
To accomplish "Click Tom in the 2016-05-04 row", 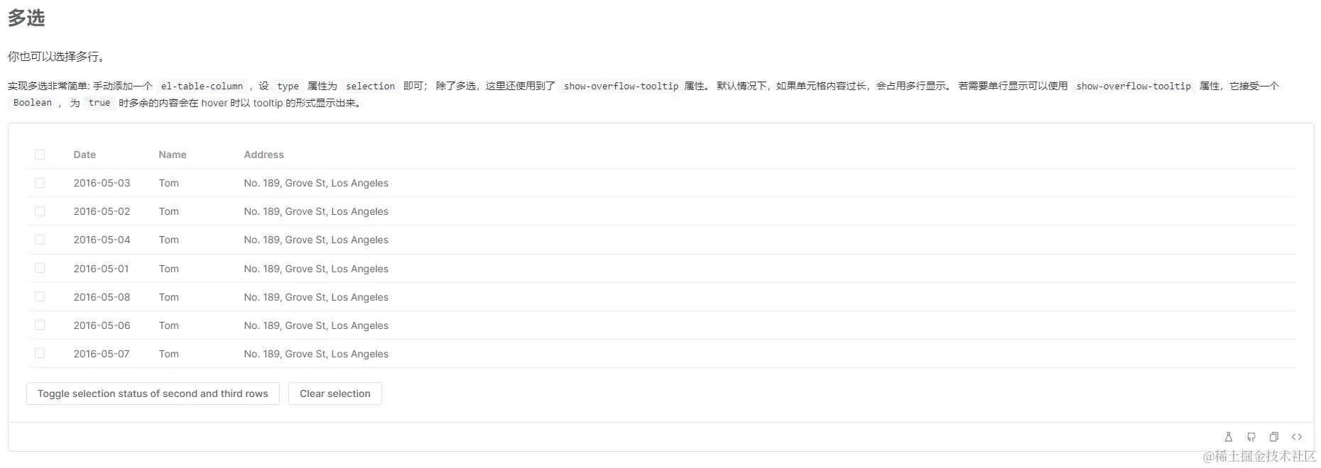I will click(x=168, y=240).
